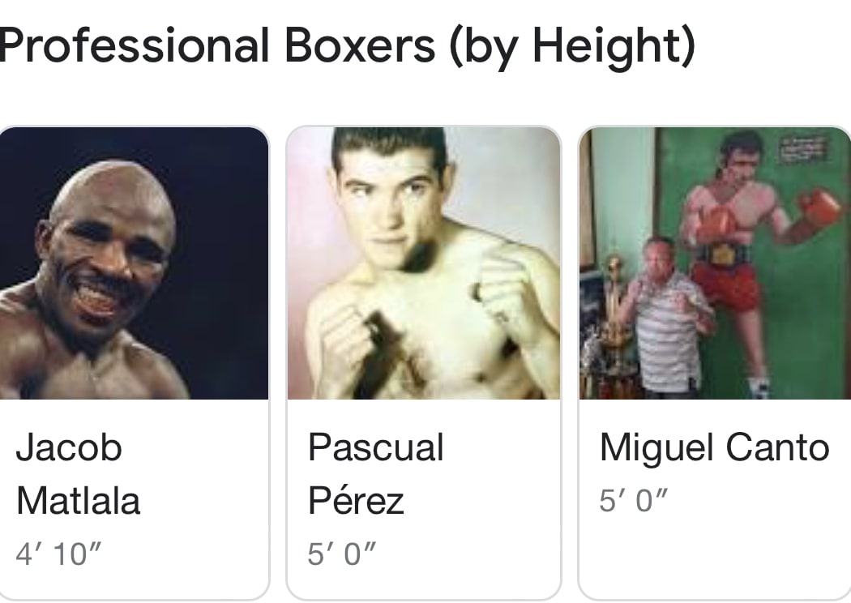Click the word "Boxers" in the heading
Screen dimensions: 851x603
[360, 46]
